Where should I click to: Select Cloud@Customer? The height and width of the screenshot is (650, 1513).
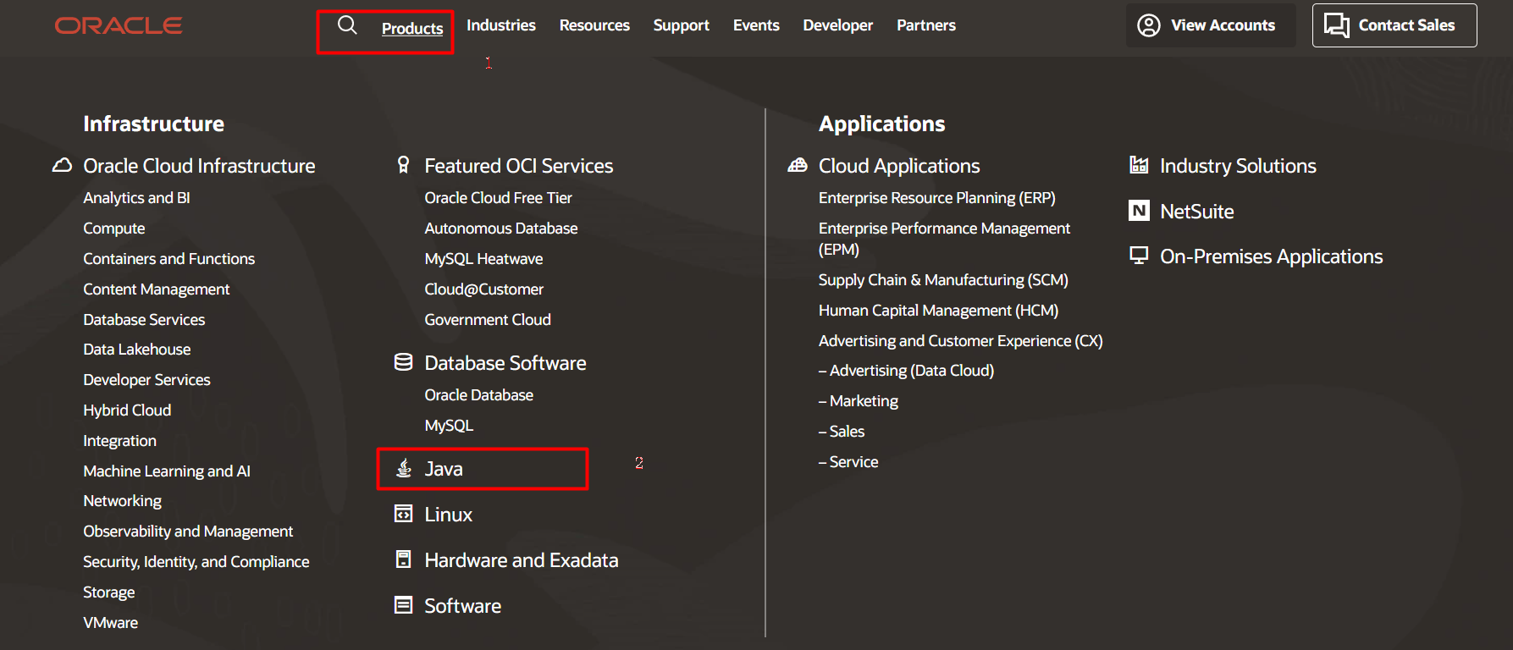coord(484,289)
